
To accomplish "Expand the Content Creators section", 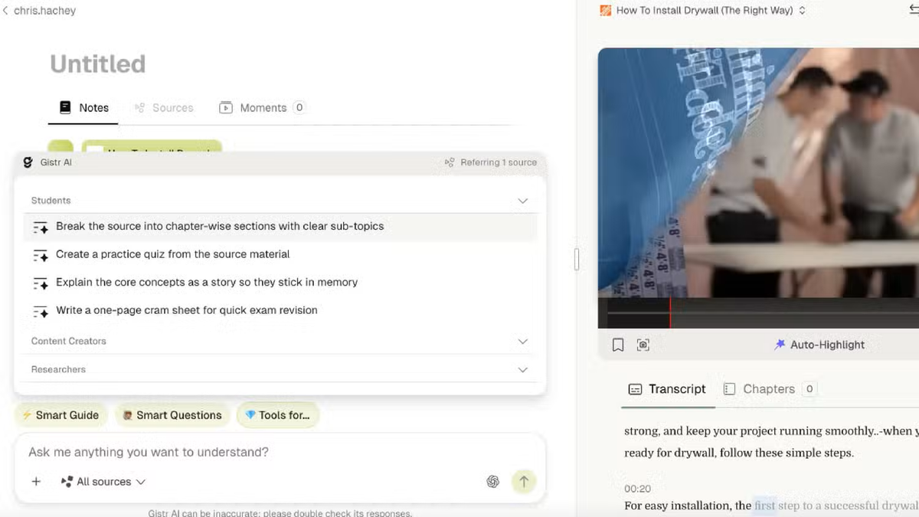I will tap(523, 342).
